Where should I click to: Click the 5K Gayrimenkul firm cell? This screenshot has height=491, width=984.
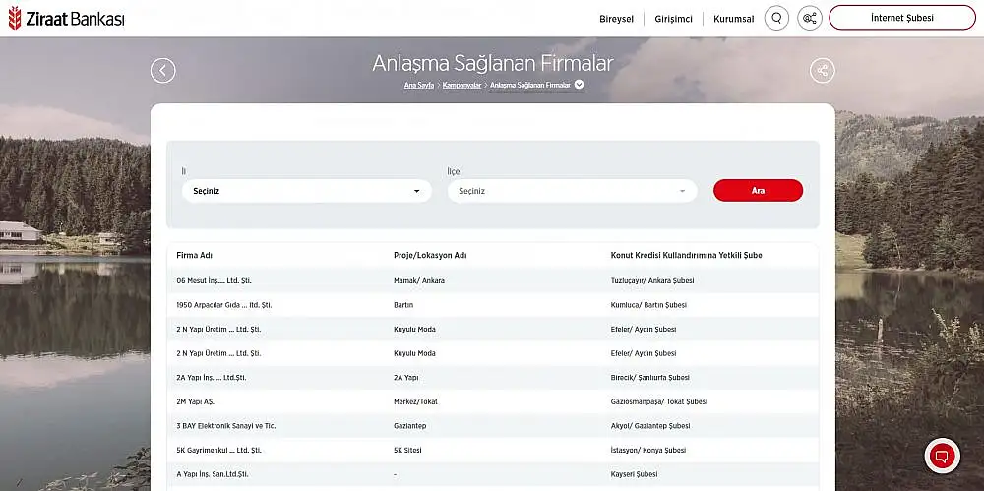click(219, 451)
